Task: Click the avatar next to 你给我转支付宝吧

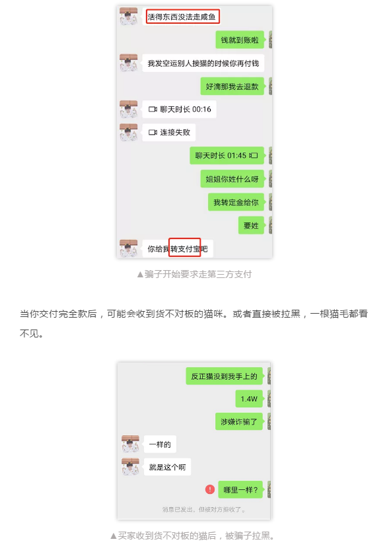Action: click(129, 248)
